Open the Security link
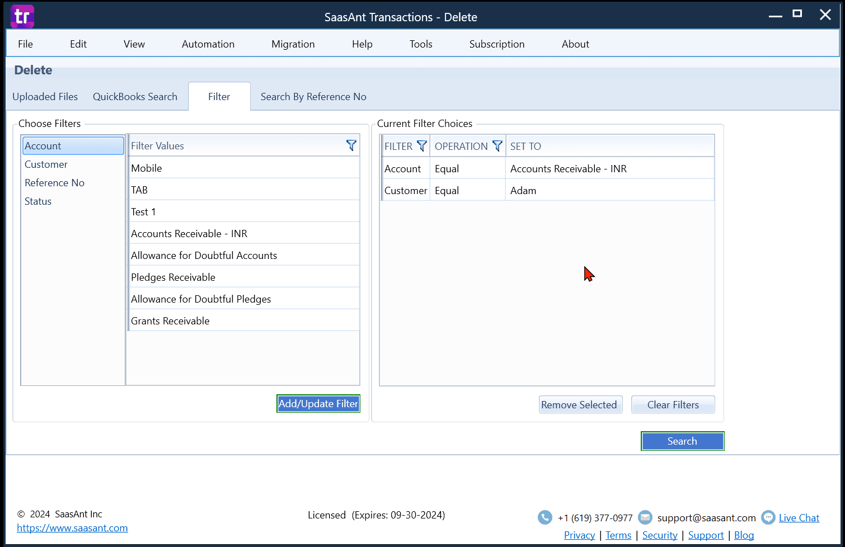This screenshot has width=845, height=547. tap(660, 535)
